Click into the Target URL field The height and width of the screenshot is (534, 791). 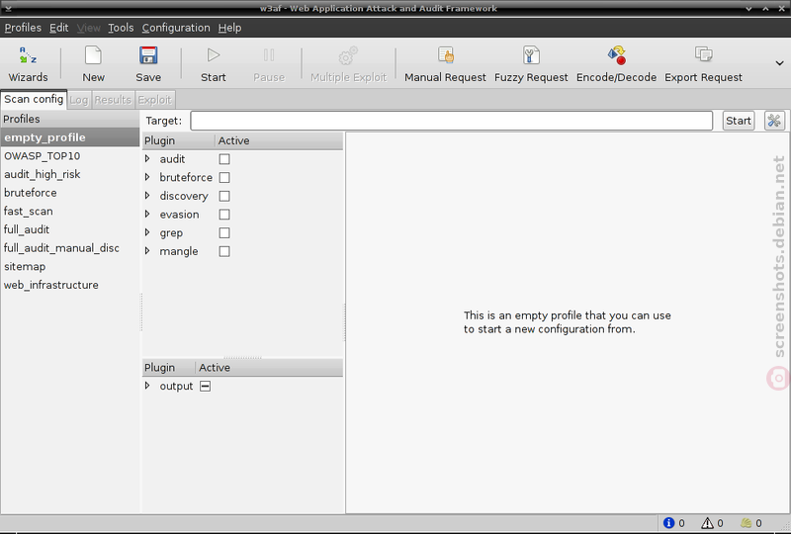click(452, 121)
